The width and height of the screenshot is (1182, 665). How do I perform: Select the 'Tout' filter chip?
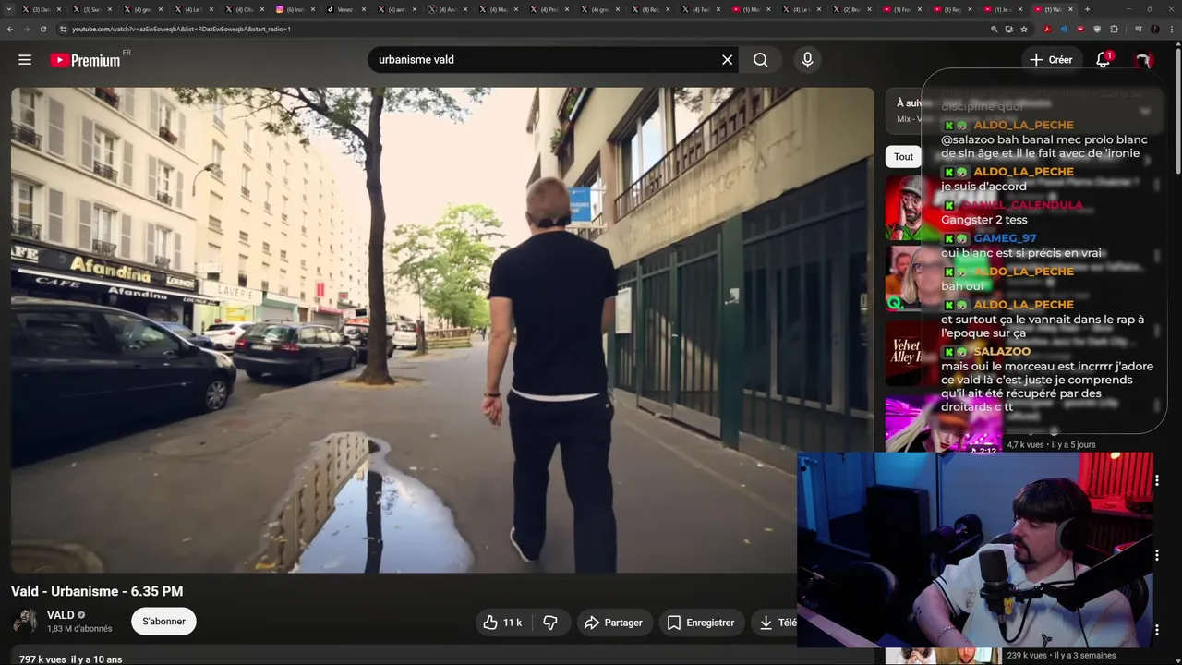[903, 157]
